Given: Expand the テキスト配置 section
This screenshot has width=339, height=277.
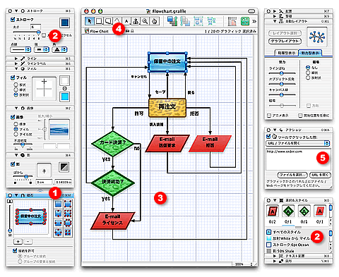Looking at the screenshot, I should 275,256.
